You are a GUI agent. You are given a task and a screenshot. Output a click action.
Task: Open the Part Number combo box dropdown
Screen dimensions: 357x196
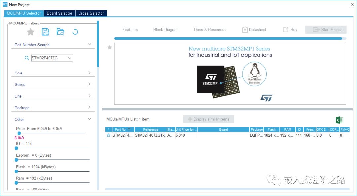70,58
